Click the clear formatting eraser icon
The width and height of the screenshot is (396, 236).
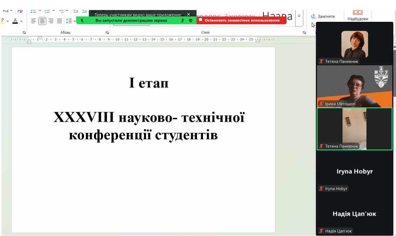(20, 11)
